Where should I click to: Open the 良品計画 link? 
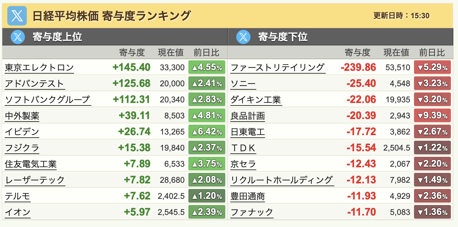[x=248, y=116]
